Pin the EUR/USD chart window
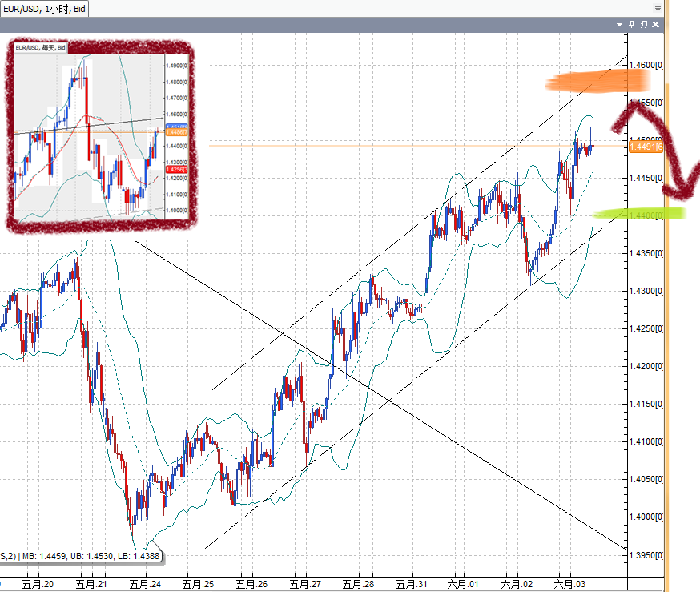The image size is (700, 592). tap(631, 25)
